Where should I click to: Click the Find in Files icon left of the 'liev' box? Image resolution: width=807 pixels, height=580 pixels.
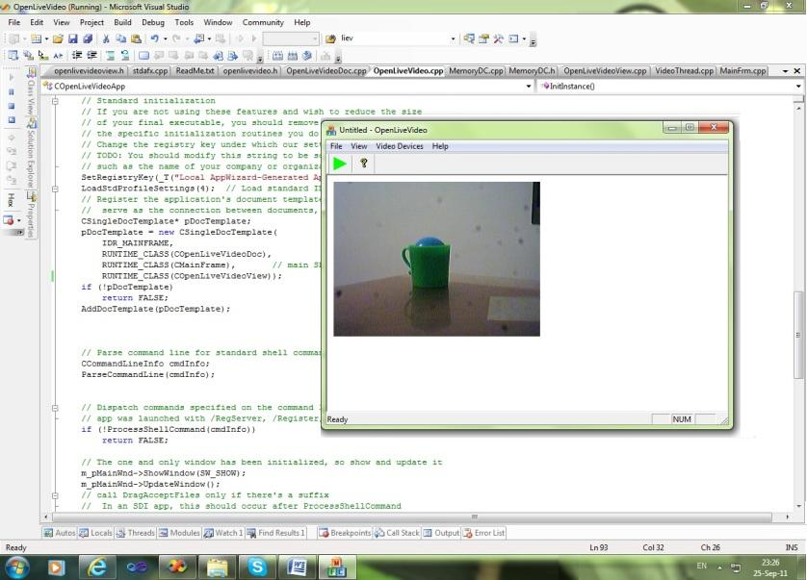[330, 38]
